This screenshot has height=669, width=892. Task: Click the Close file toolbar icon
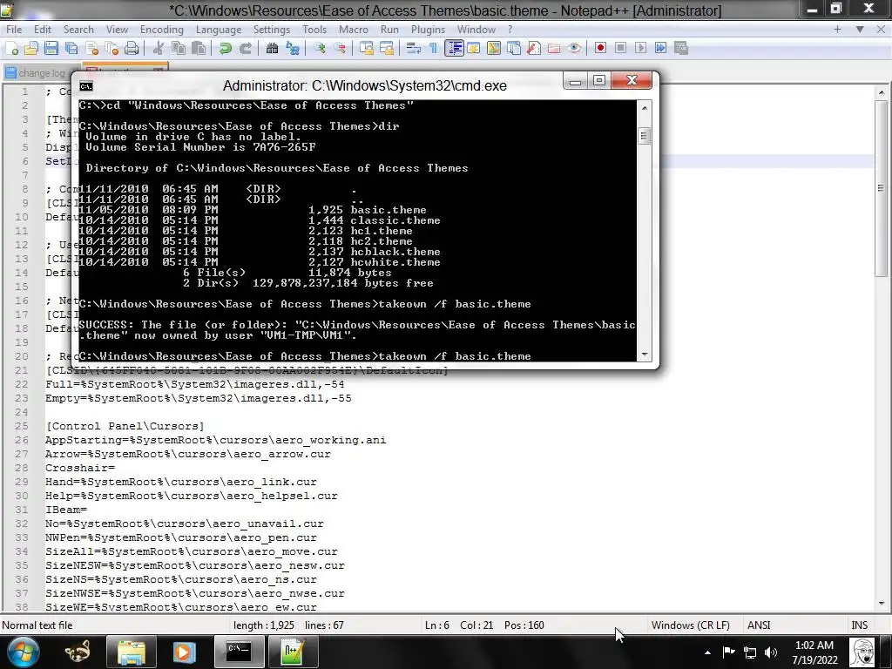(x=91, y=49)
